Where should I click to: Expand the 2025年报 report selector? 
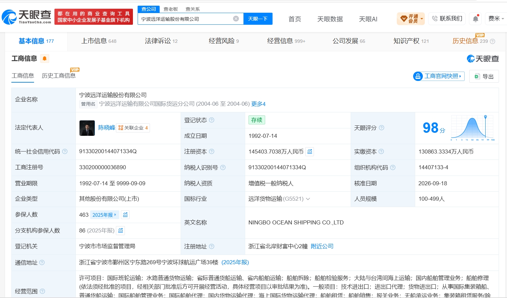[104, 215]
